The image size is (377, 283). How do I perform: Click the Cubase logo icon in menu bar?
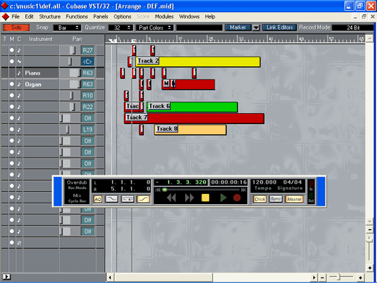pyautogui.click(x=5, y=16)
